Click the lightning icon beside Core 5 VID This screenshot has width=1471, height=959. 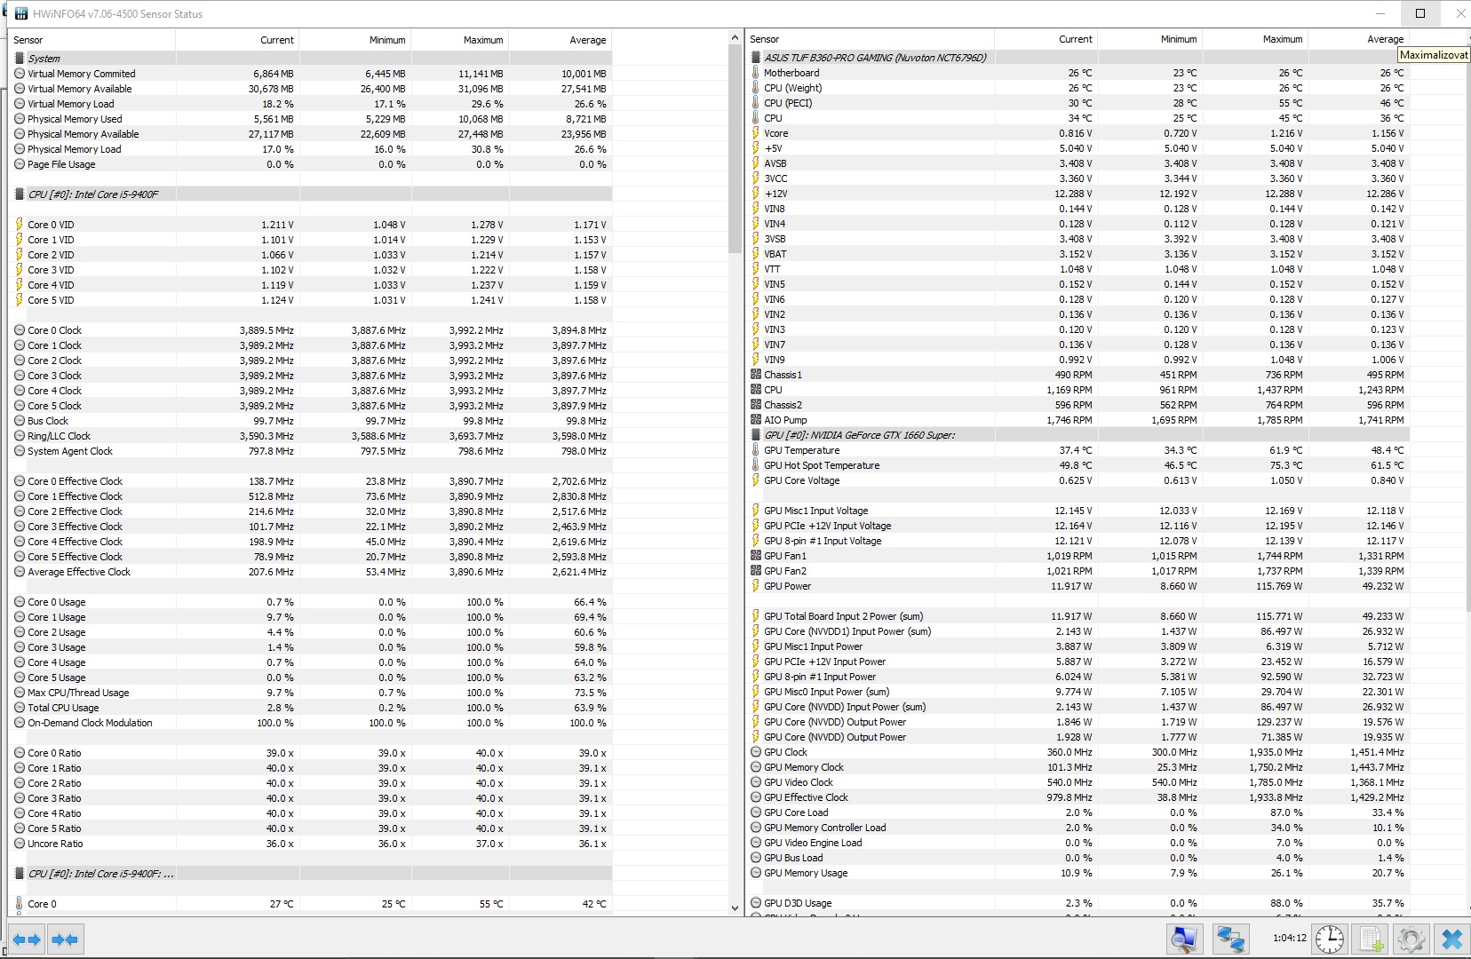click(x=20, y=300)
